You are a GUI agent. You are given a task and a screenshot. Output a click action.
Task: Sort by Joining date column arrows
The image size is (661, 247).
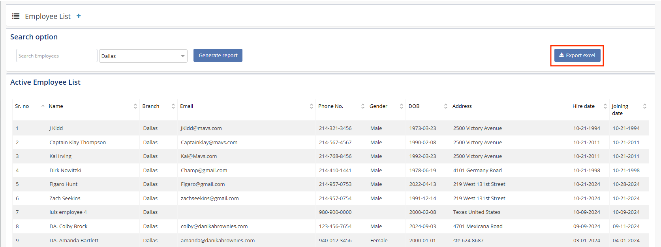644,106
